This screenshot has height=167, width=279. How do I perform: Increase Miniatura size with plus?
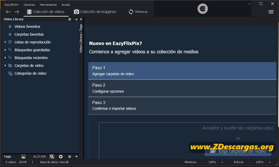tap(222, 162)
